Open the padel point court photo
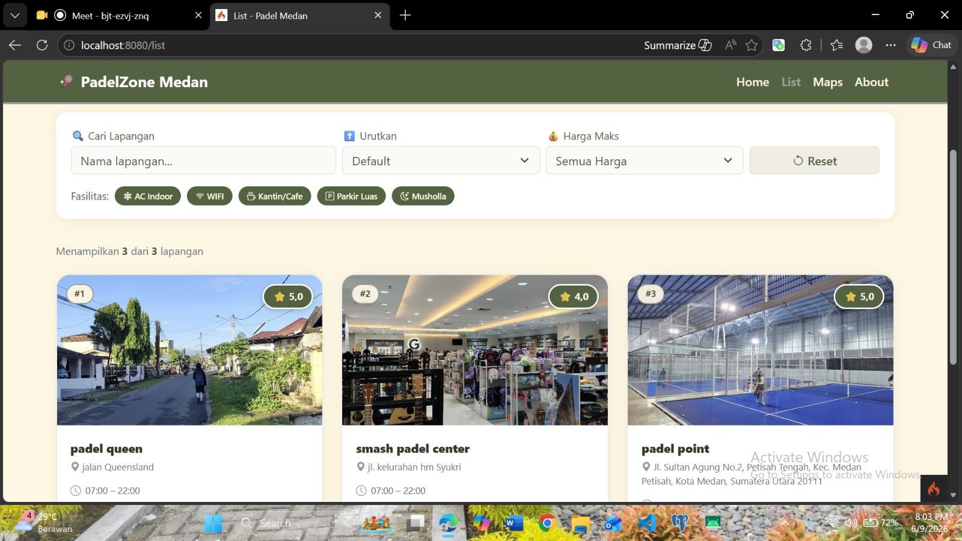This screenshot has height=541, width=962. [x=761, y=350]
